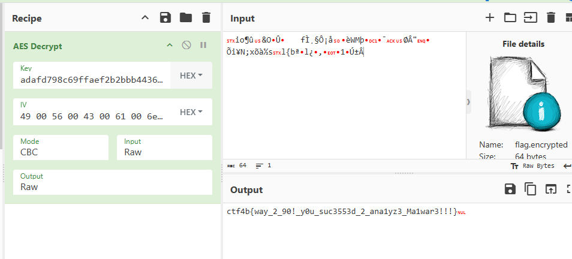Open the Mode CBC dropdown
The height and width of the screenshot is (259, 572).
coord(61,147)
